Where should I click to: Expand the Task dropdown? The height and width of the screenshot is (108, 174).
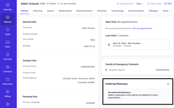click(x=140, y=4)
